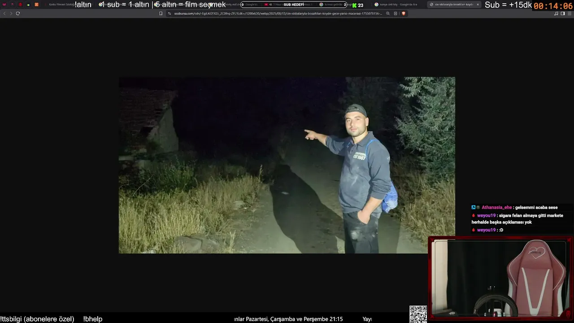The width and height of the screenshot is (574, 323).
Task: Click the '!ttsbilgi (abonelere özel)' text
Action: tap(37, 319)
